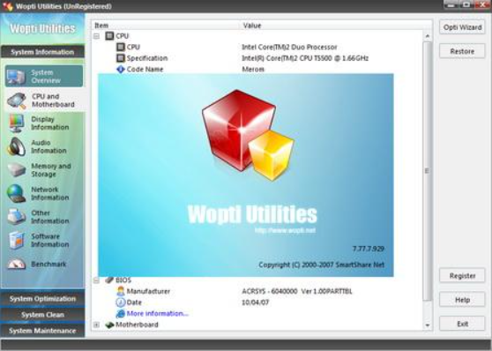Click the Exit button

tap(462, 324)
